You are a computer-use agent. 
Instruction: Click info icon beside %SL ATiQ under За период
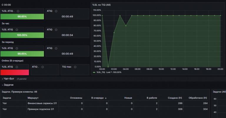coord(17,49)
